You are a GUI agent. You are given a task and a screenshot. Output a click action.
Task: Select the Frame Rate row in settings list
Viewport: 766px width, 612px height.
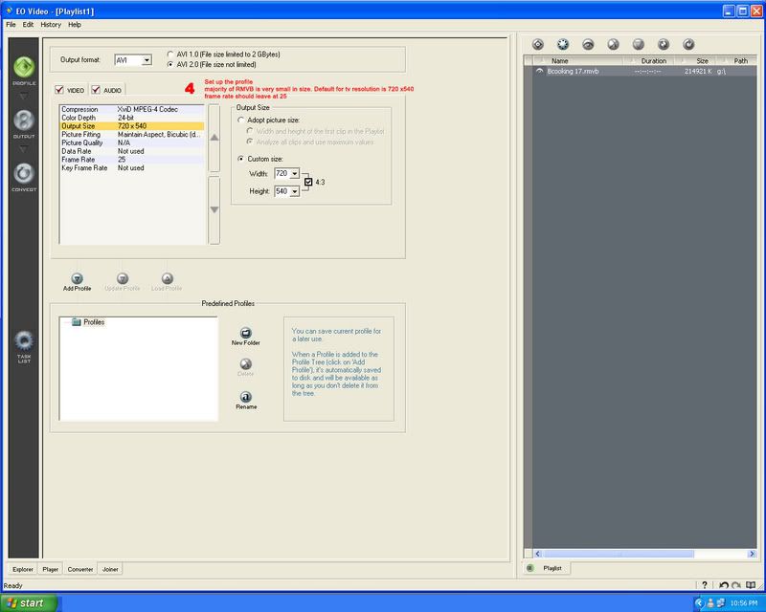(x=131, y=160)
